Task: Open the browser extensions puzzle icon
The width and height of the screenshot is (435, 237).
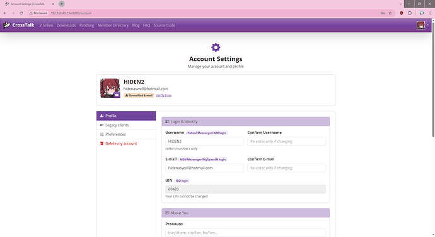Action: click(x=410, y=13)
